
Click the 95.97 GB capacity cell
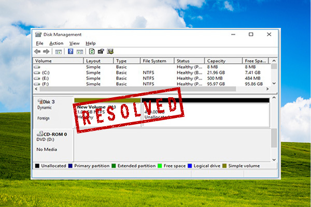tap(216, 84)
